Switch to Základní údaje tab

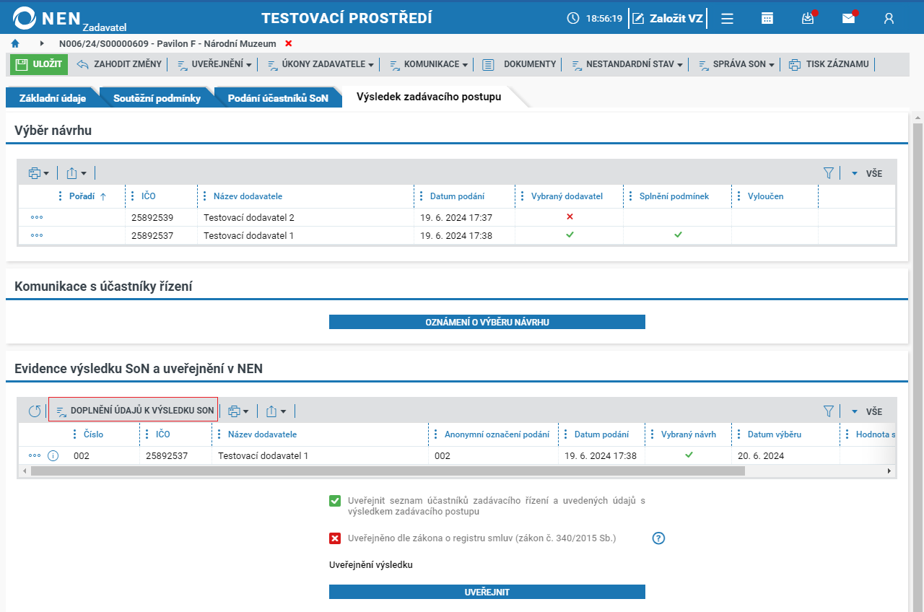tap(53, 98)
